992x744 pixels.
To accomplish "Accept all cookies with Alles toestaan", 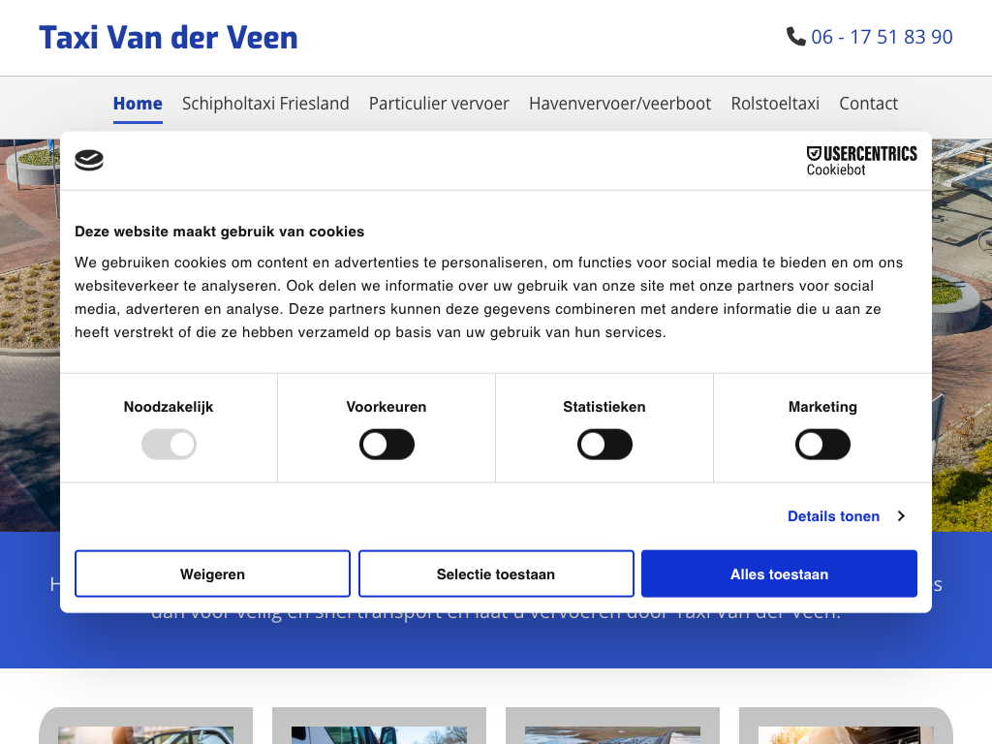I will (779, 574).
